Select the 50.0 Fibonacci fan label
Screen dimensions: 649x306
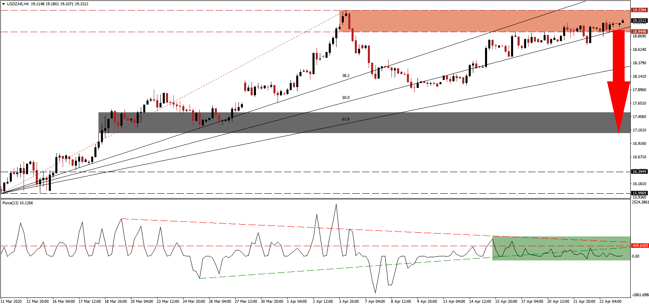(x=345, y=98)
